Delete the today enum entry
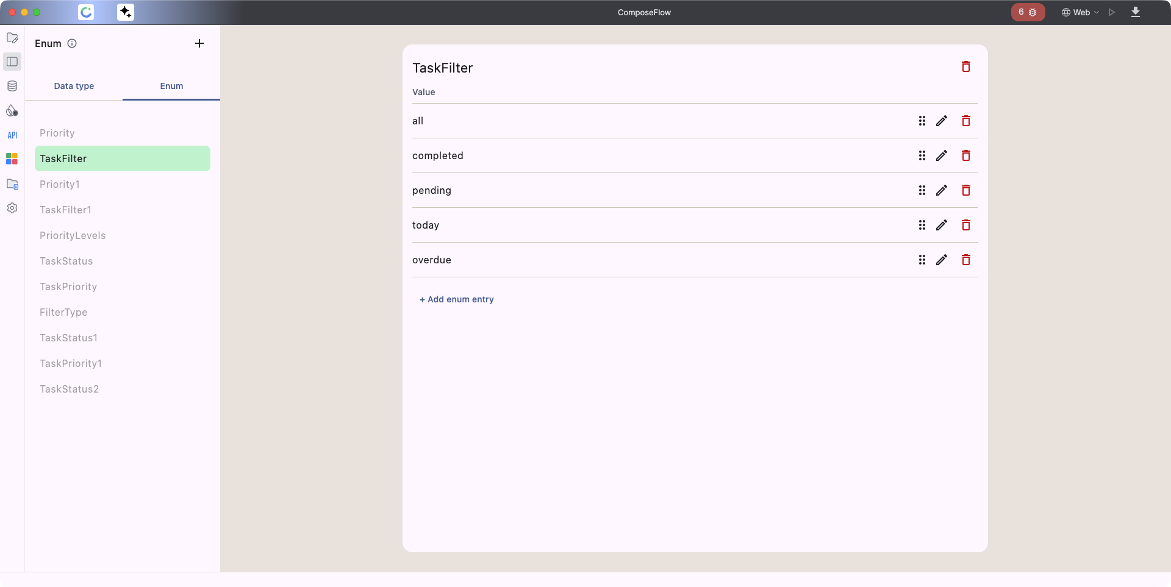Screen dimensions: 1171x587 pos(966,225)
